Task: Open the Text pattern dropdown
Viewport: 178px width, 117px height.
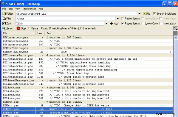Action: (x=106, y=23)
